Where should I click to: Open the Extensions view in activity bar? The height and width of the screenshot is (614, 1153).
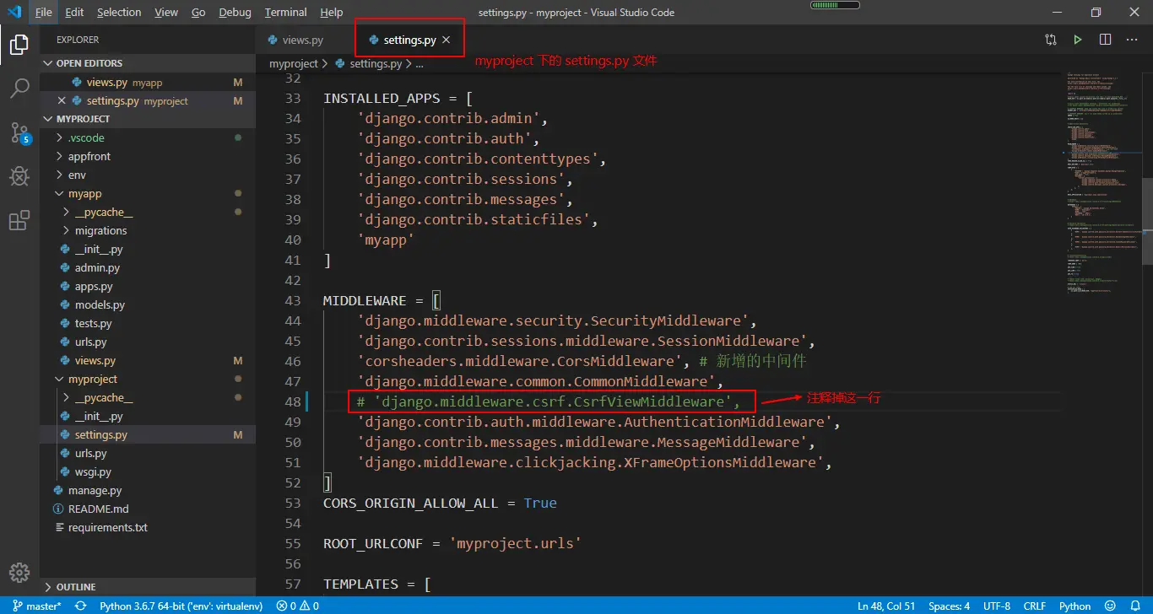[x=19, y=220]
